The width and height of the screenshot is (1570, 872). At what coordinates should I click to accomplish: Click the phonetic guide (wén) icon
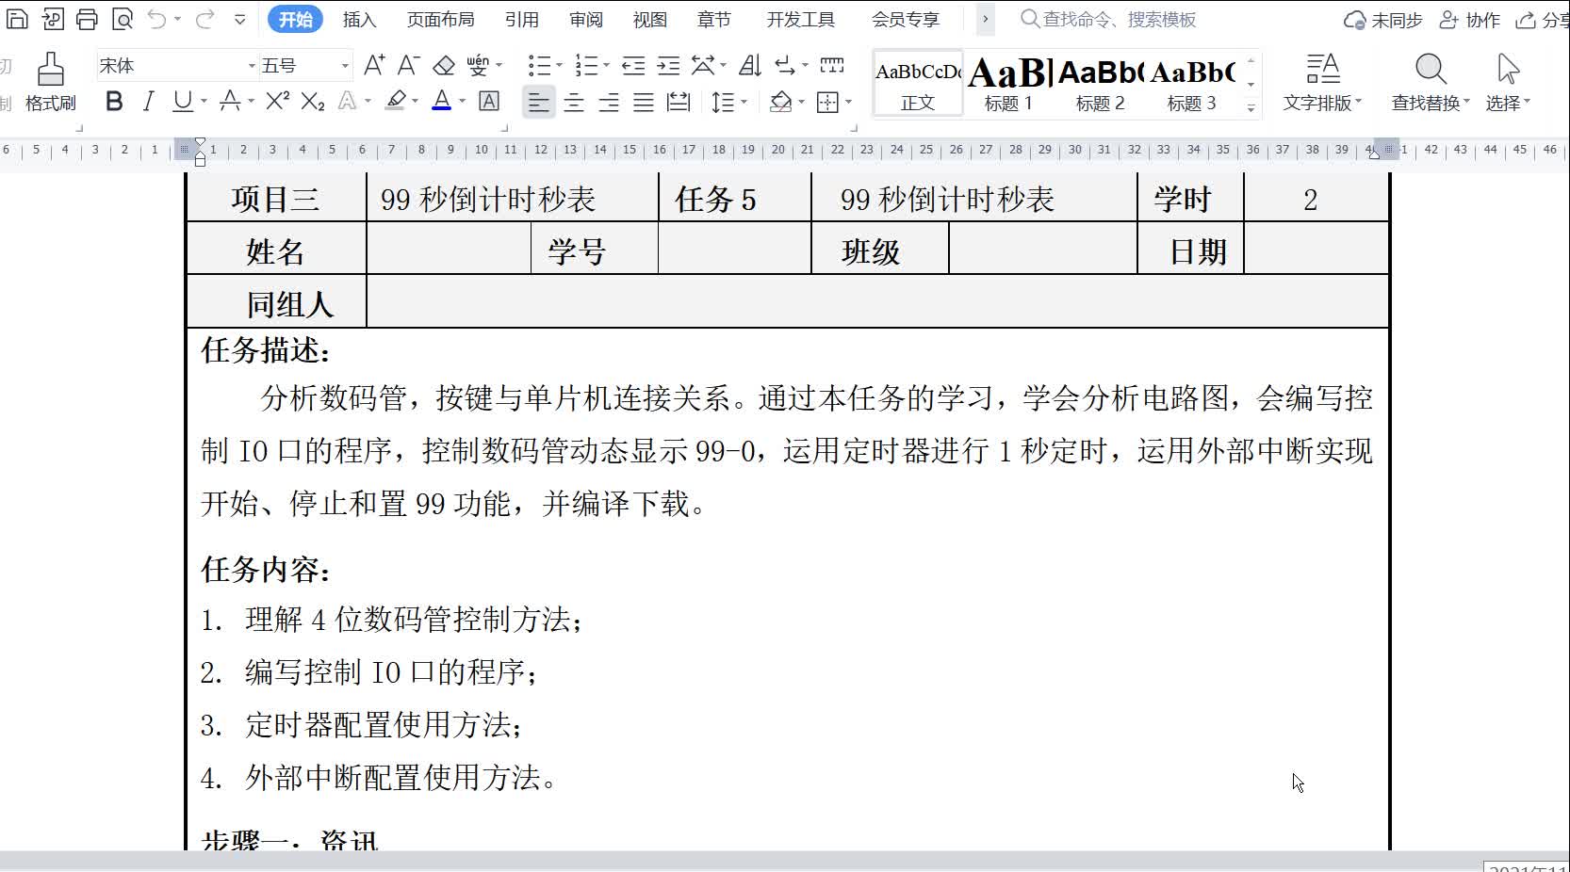478,65
